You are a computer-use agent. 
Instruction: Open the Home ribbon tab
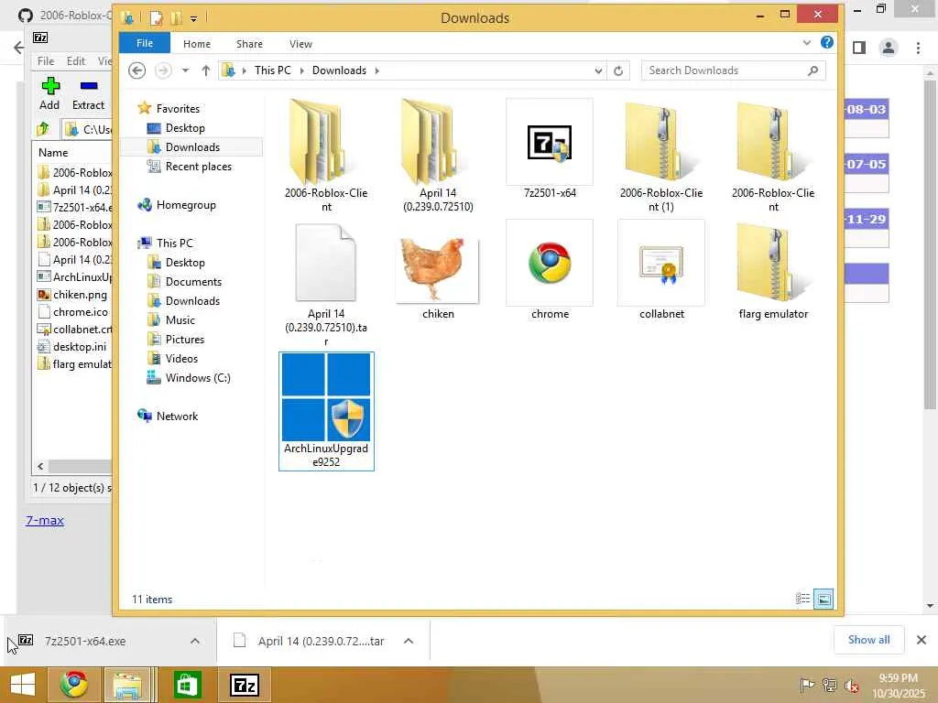pyautogui.click(x=197, y=44)
